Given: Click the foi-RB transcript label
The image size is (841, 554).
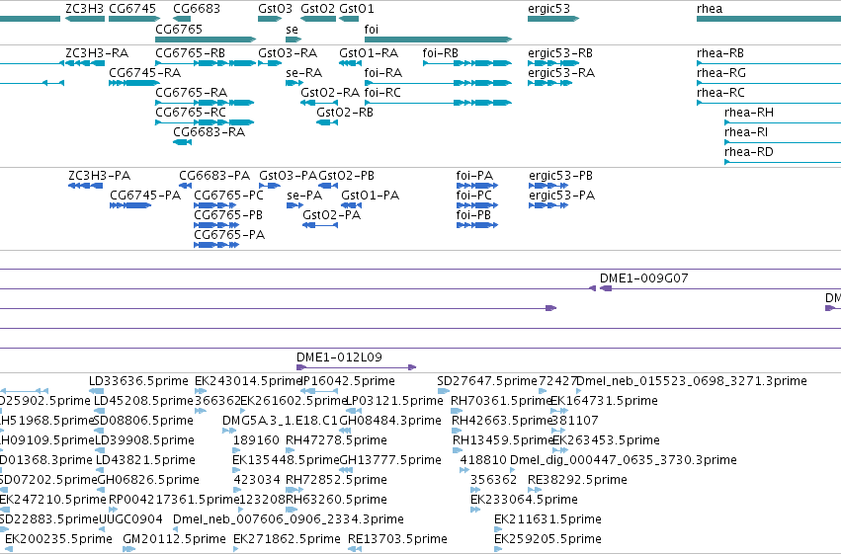Looking at the screenshot, I should [441, 53].
